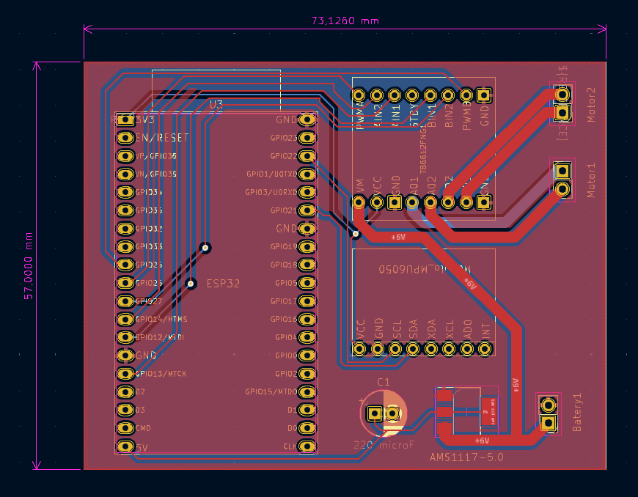Select the TB6612FNG1 reference text
638x497 pixels.
(423, 149)
